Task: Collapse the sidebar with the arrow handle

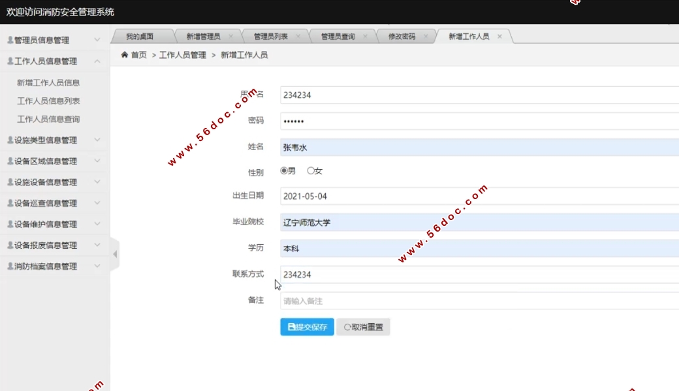Action: point(115,254)
